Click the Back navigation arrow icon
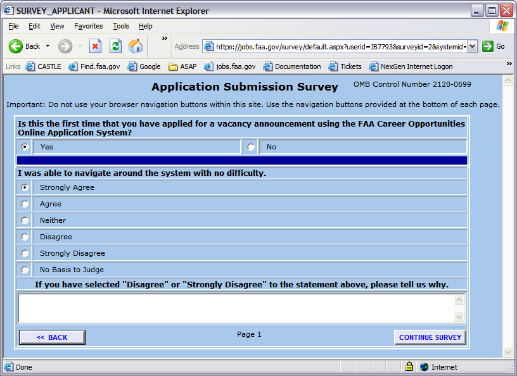 pos(16,46)
